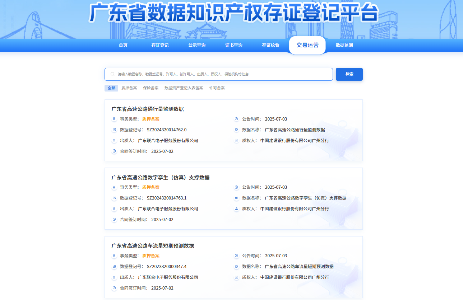Viewport: 463px width, 300px height.
Task: Click 事务类型 icon in 数字孪生 card
Action: coord(114,187)
